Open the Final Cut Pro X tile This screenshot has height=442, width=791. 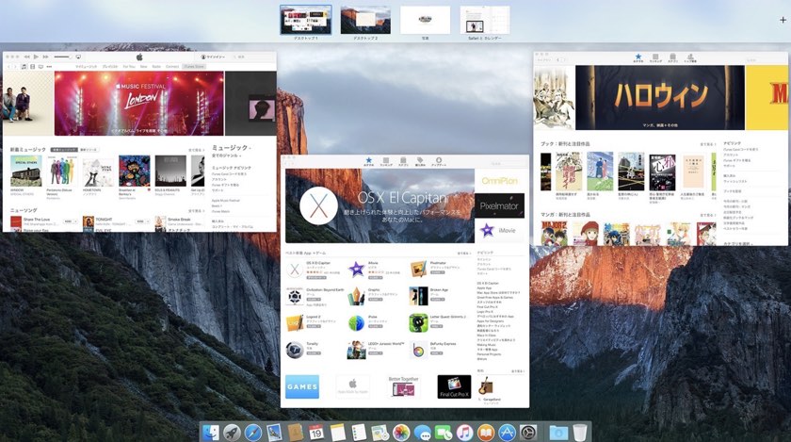[454, 387]
